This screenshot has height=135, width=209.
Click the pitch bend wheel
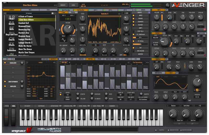pyautogui.click(x=6, y=117)
